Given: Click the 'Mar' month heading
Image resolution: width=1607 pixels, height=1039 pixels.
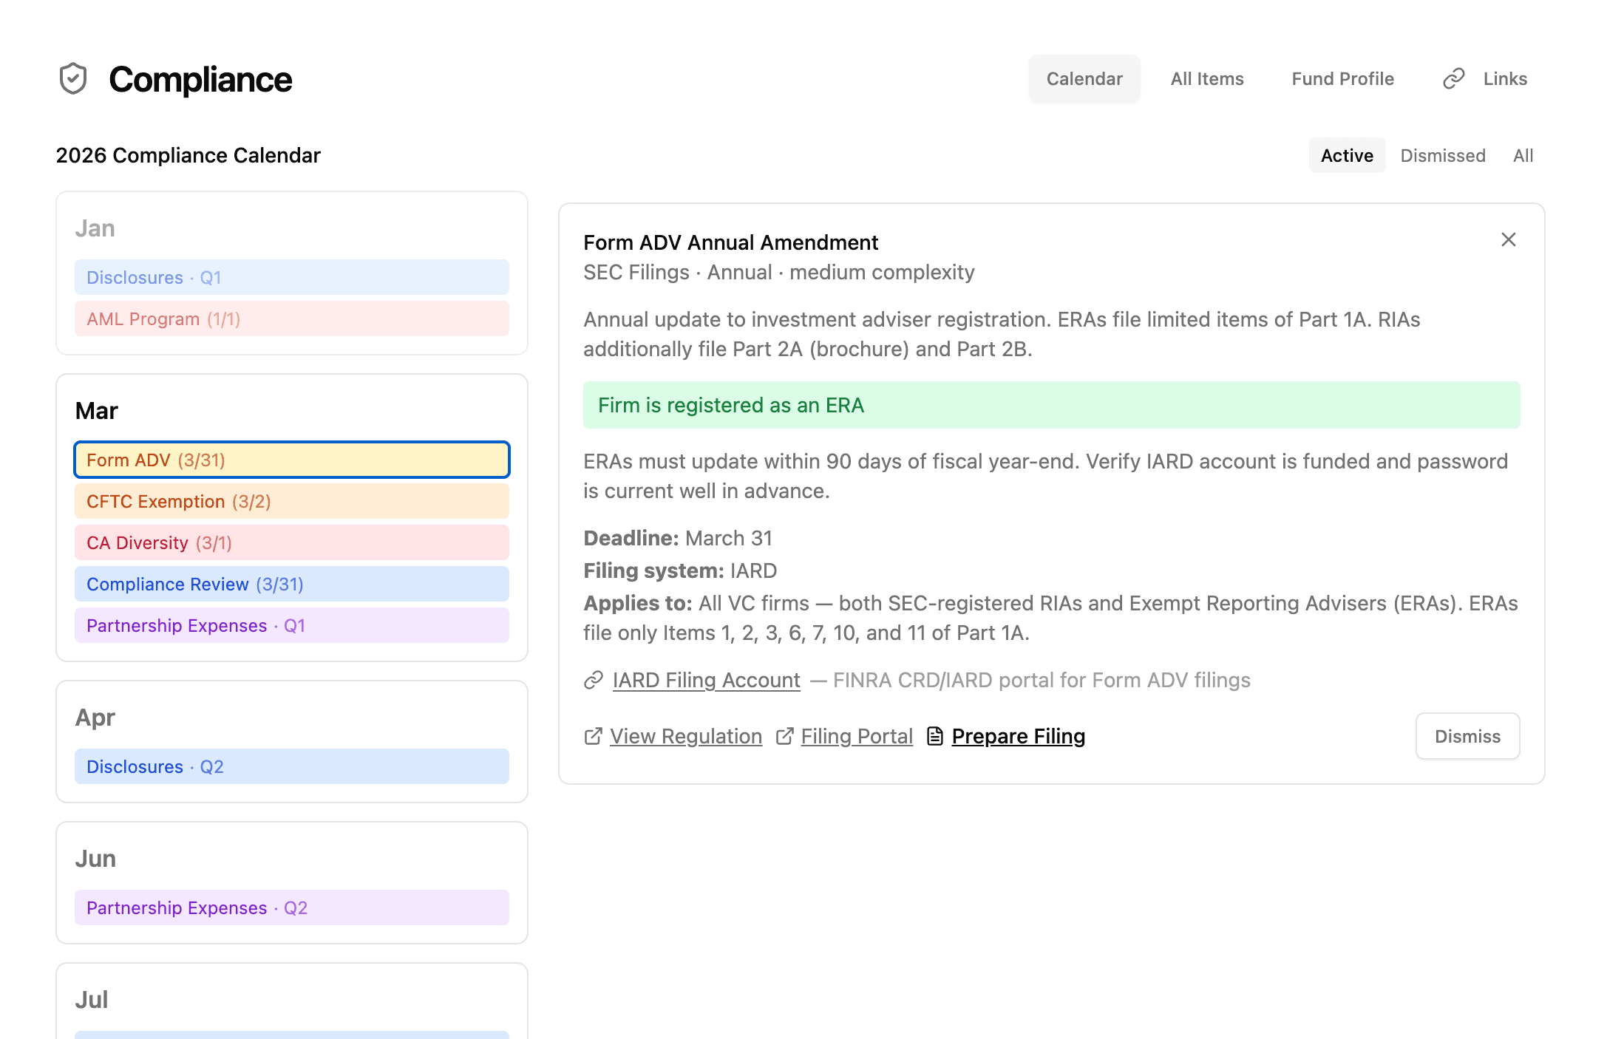Looking at the screenshot, I should coord(97,411).
